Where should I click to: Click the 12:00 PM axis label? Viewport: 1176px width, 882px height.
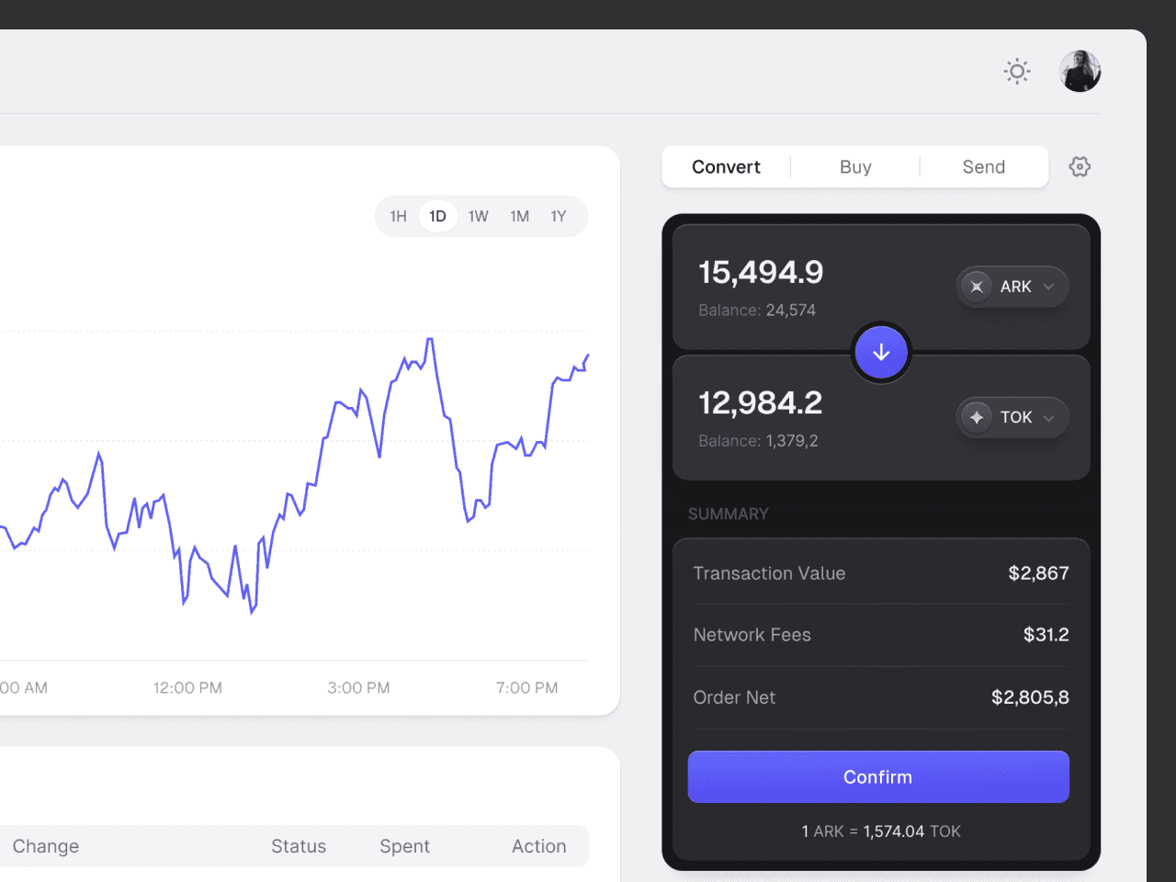187,688
